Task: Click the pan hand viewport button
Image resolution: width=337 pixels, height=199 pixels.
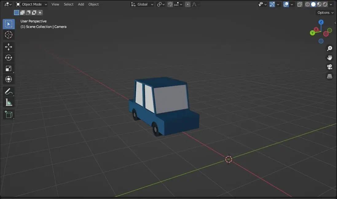Action: [330, 58]
